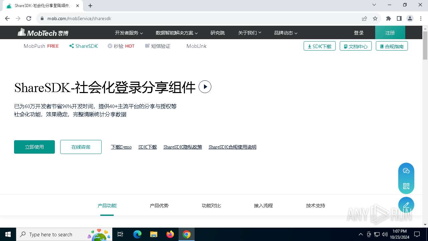Switch to the 产品功能 section tab

(x=107, y=206)
